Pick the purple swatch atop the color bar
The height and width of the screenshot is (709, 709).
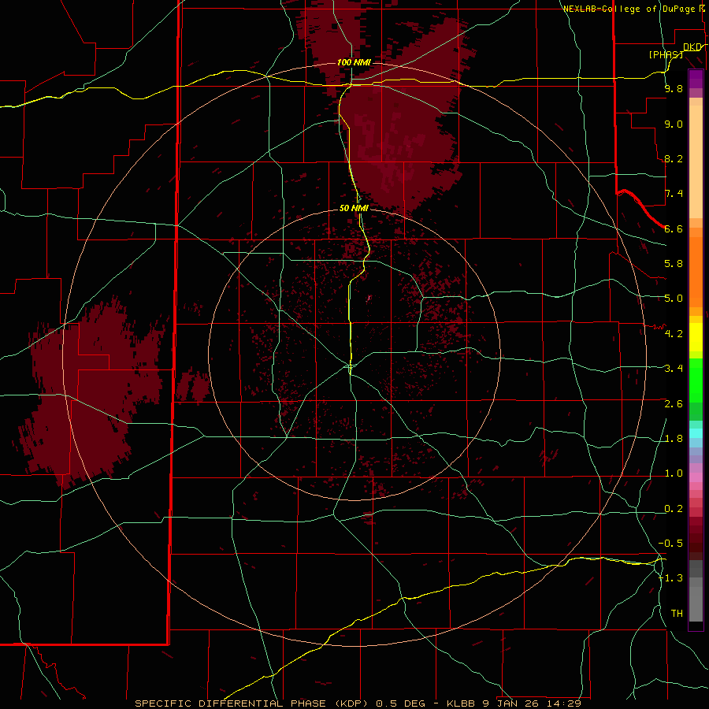[x=696, y=79]
